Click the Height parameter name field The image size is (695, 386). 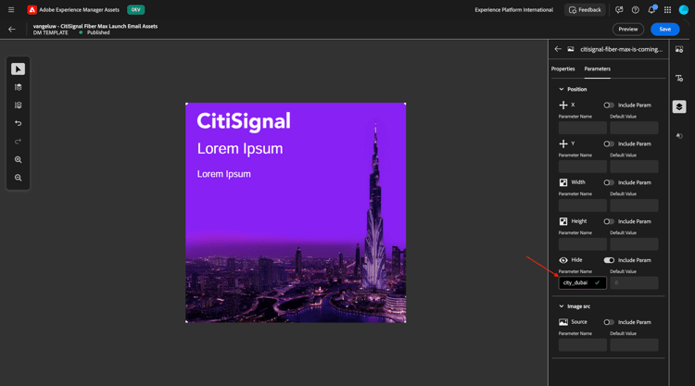(x=583, y=244)
